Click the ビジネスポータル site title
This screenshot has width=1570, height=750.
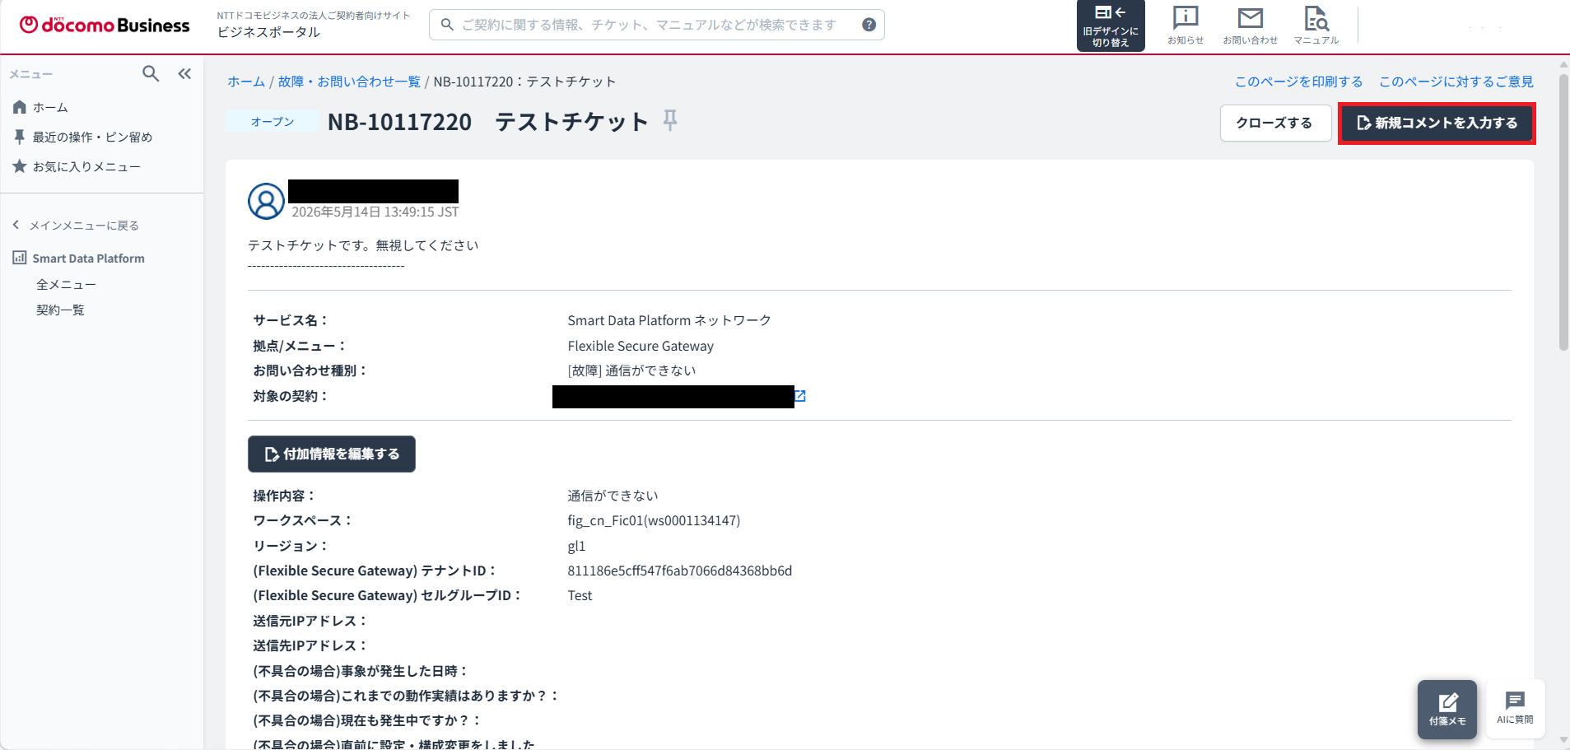coord(268,32)
